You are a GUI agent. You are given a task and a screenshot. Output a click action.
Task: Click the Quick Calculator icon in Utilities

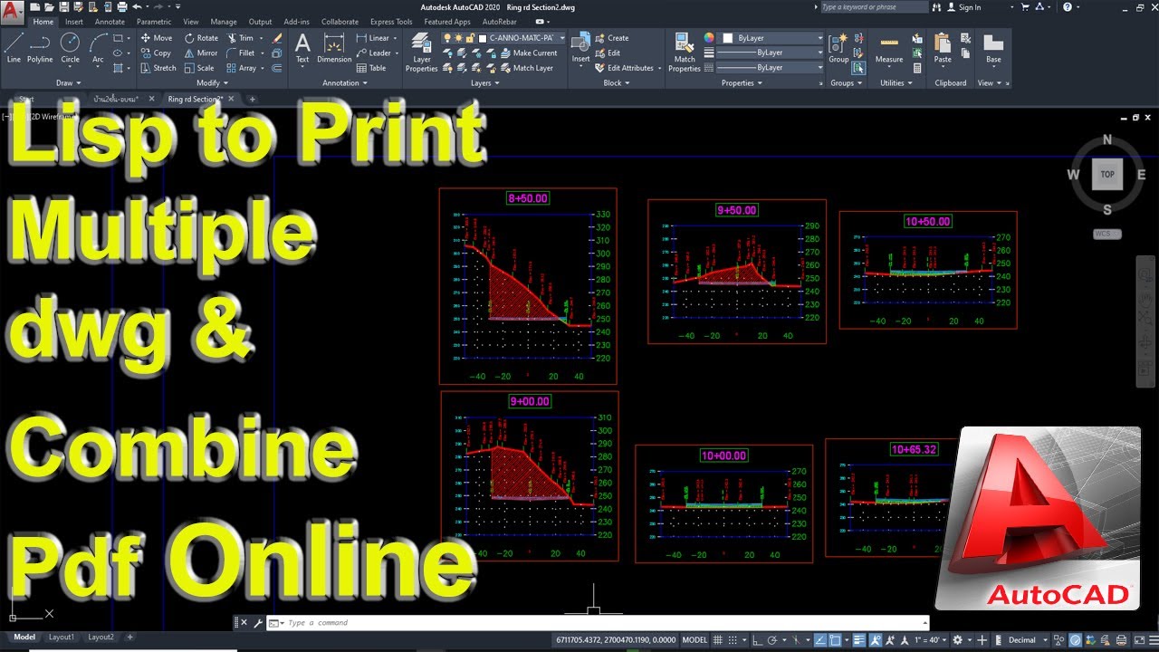pyautogui.click(x=917, y=68)
